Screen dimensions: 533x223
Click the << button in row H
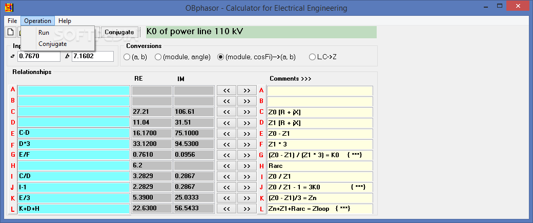coord(227,166)
